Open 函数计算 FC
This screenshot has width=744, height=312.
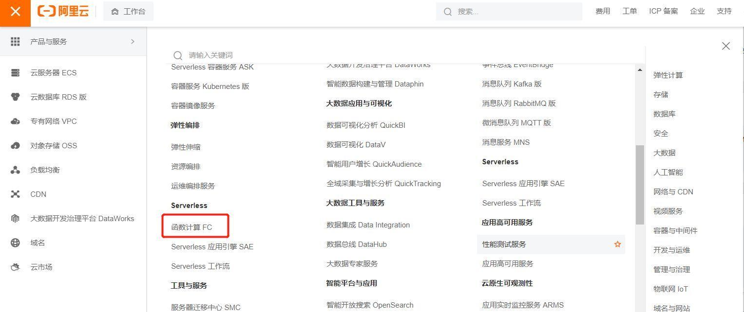tap(191, 227)
